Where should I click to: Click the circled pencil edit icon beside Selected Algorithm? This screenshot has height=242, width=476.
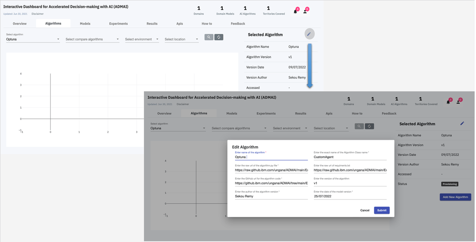[x=309, y=34]
